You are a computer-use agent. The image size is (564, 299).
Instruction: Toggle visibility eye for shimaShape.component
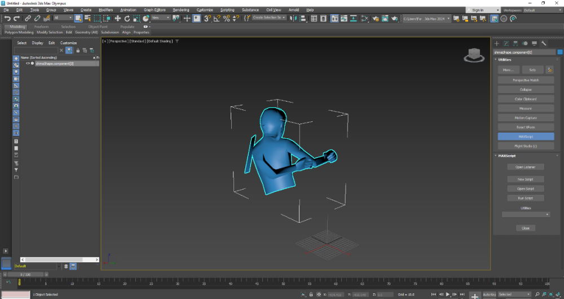28,64
